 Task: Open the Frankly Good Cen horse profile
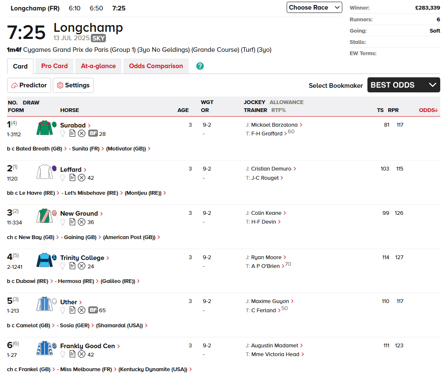(90, 346)
